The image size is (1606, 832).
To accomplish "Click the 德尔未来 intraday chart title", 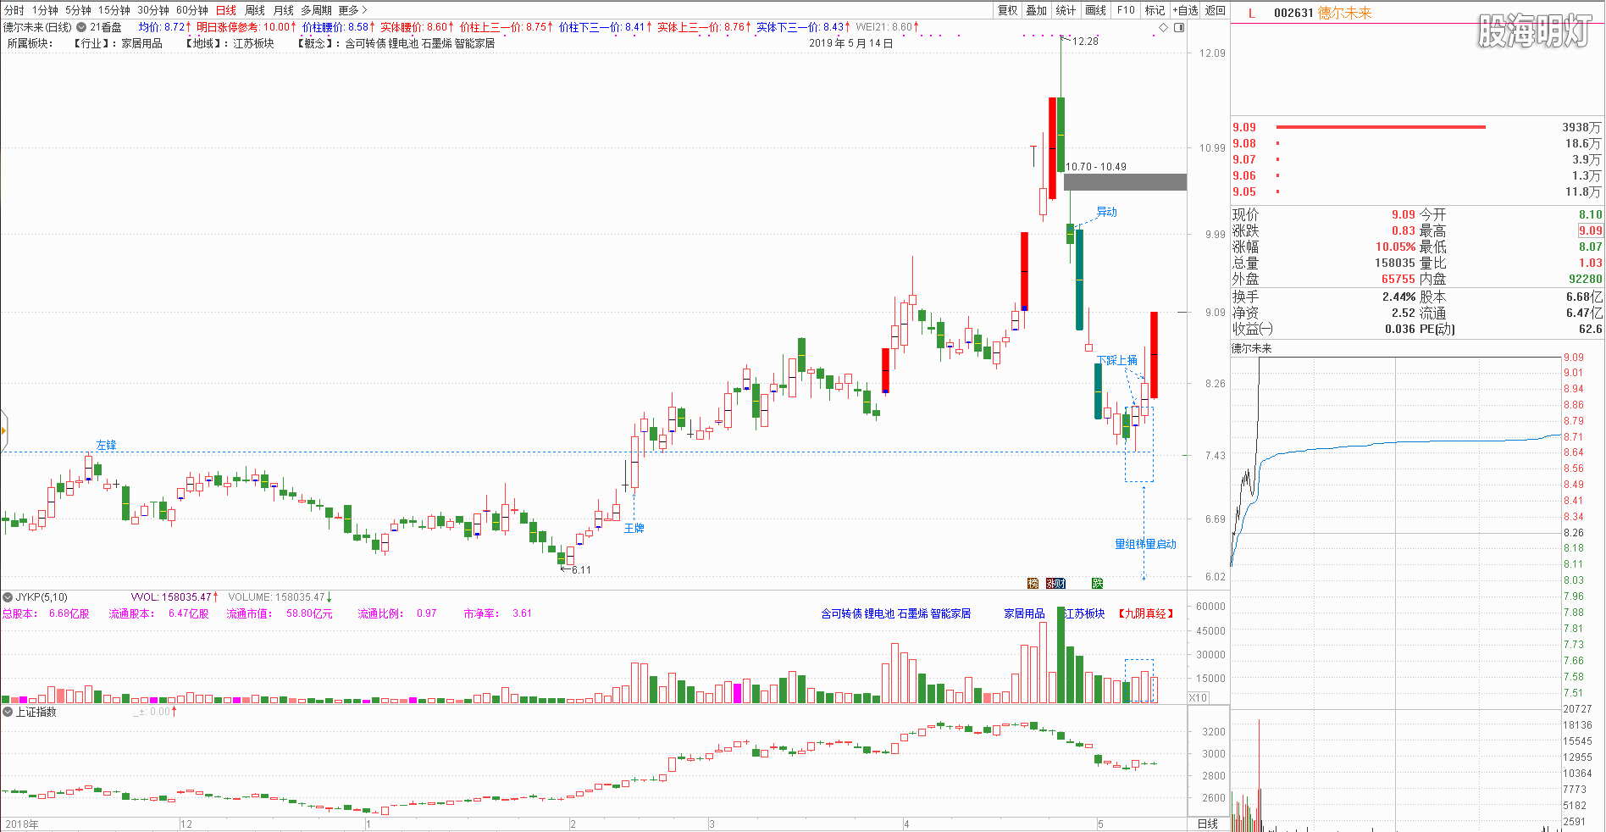I will point(1251,348).
